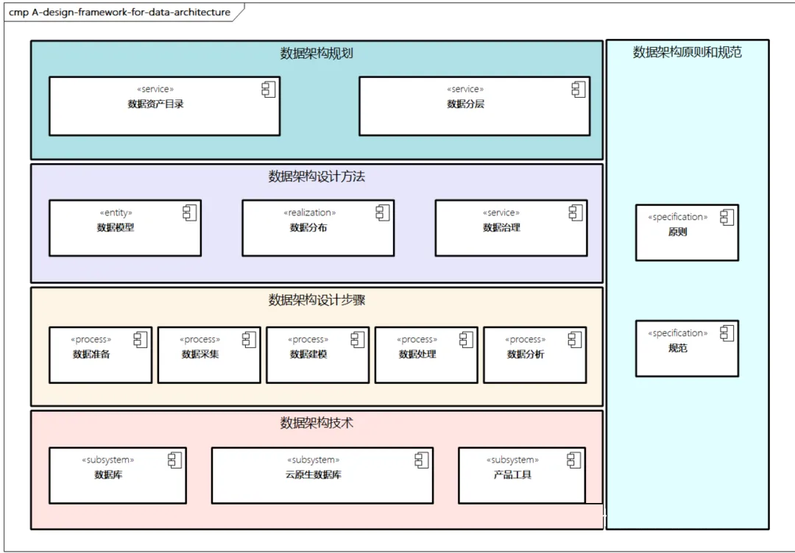Click «subsystem» stereotype above 数据库

[108, 460]
